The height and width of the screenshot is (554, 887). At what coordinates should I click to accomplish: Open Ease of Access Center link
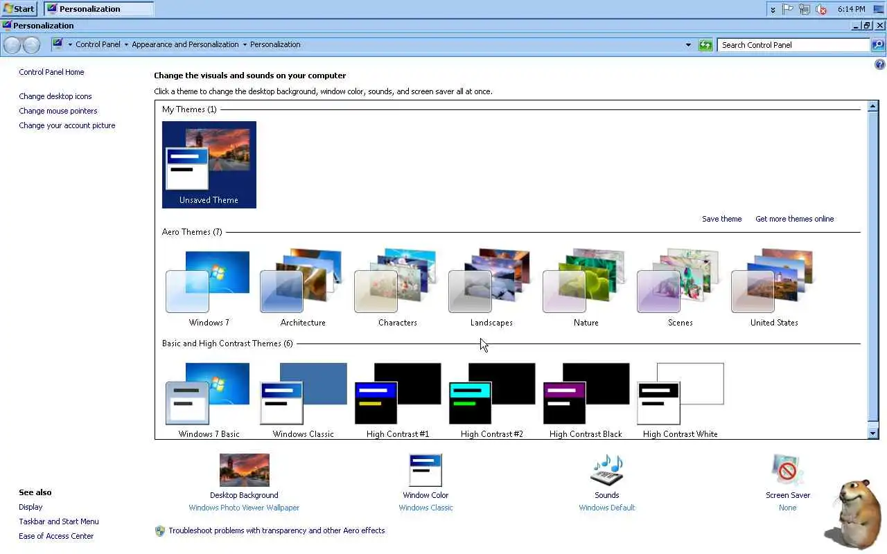(x=56, y=536)
